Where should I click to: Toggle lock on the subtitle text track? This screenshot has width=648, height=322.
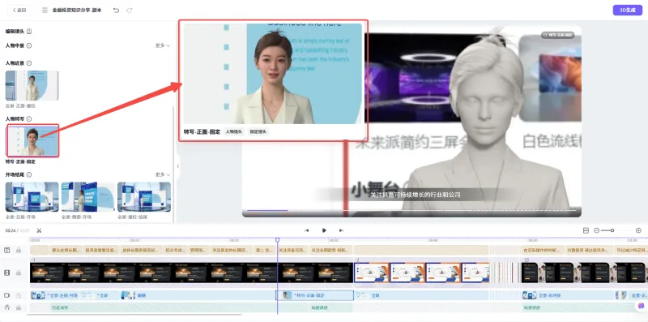[x=18, y=250]
